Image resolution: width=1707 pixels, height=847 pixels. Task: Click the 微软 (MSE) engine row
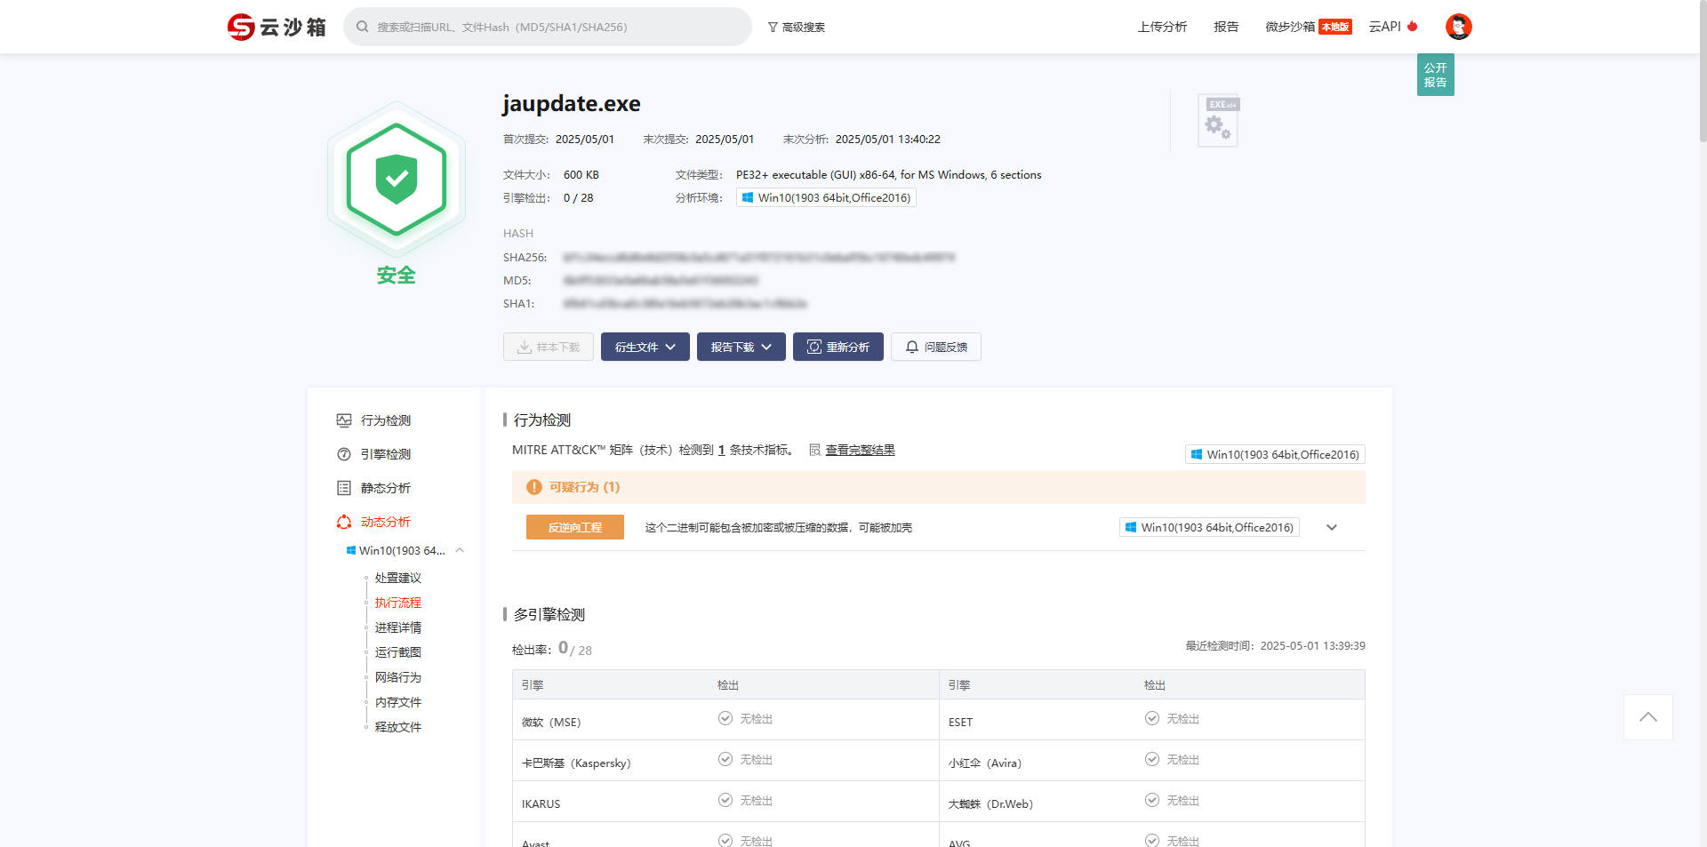[x=725, y=720]
